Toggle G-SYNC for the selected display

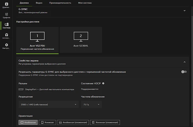(x=184, y=72)
